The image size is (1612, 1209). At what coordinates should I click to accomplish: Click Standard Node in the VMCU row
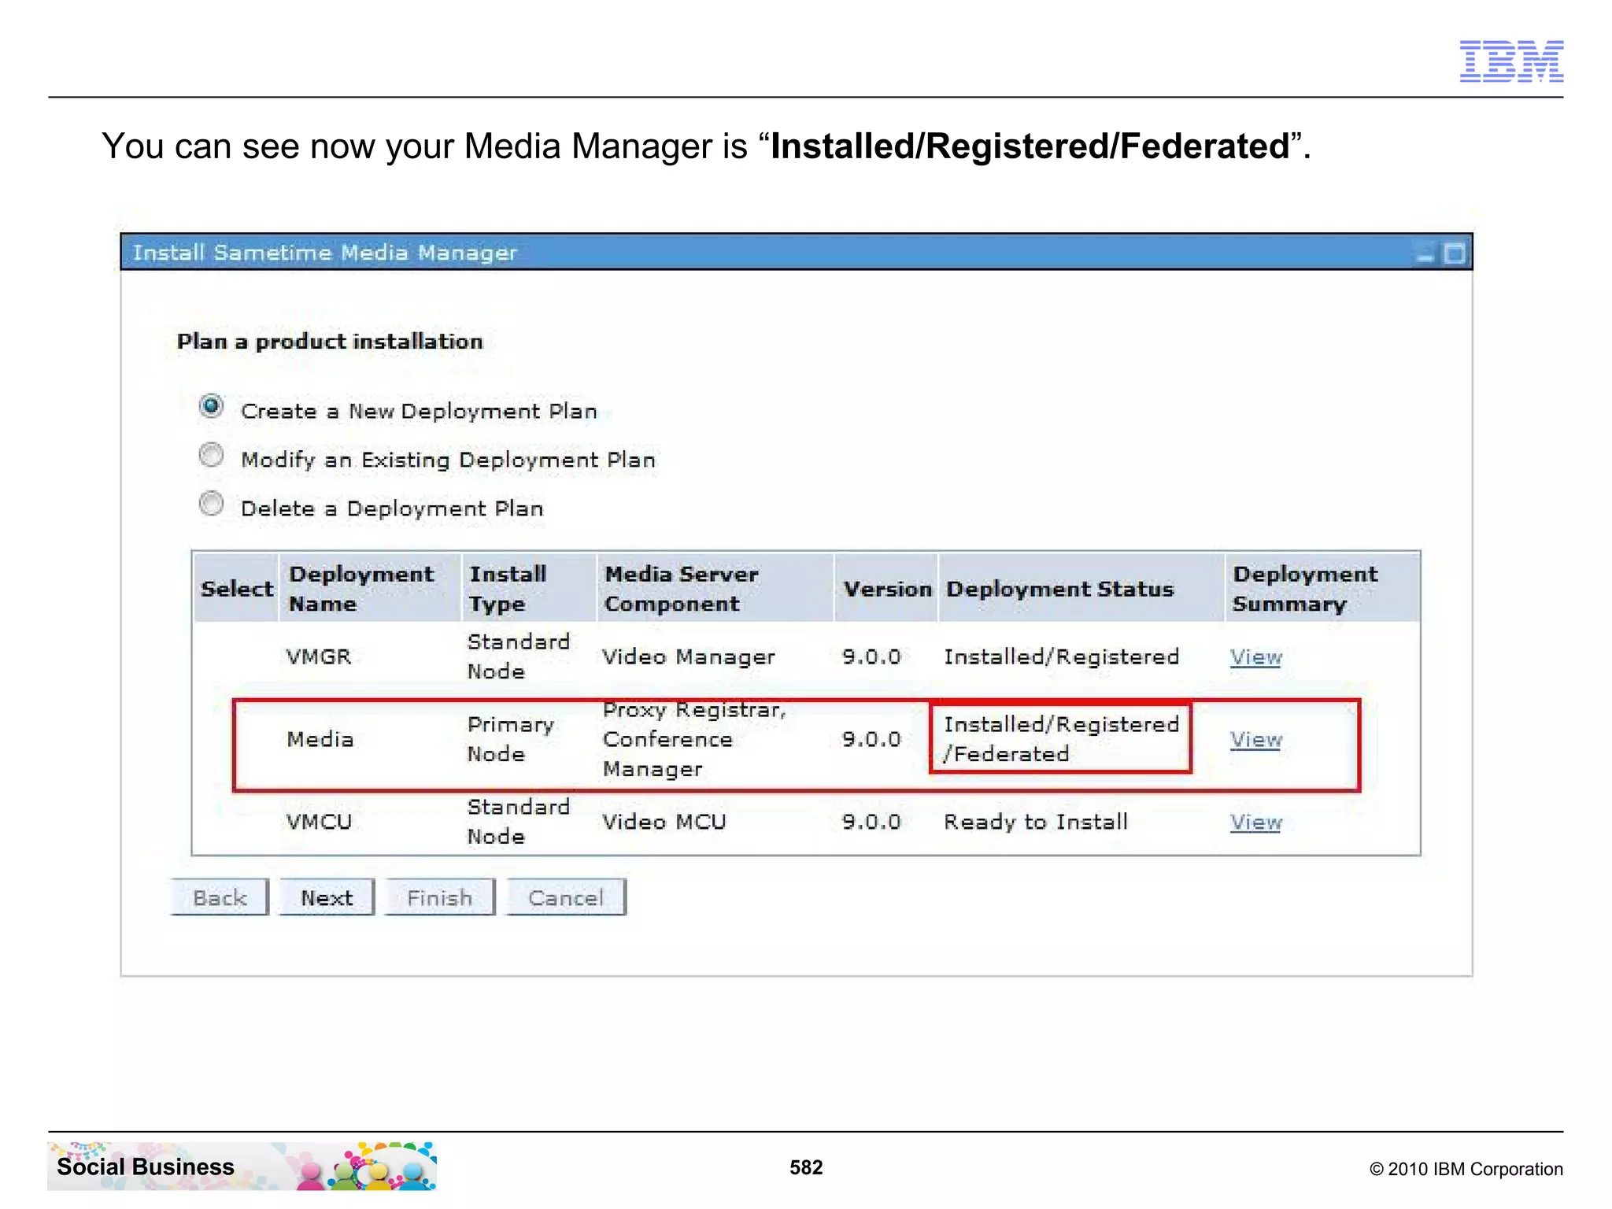click(518, 822)
